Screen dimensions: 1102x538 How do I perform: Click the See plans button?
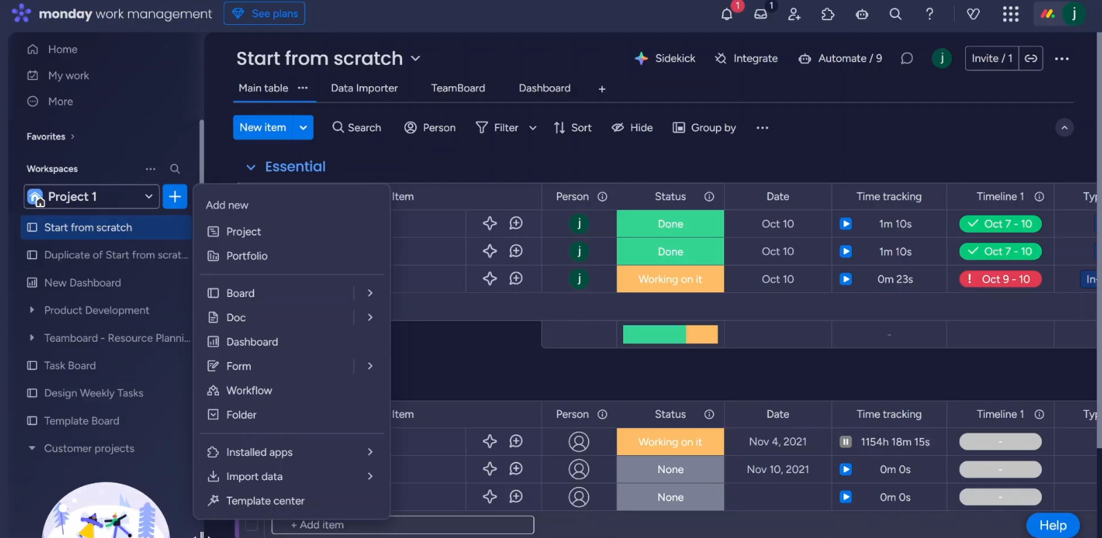[264, 13]
